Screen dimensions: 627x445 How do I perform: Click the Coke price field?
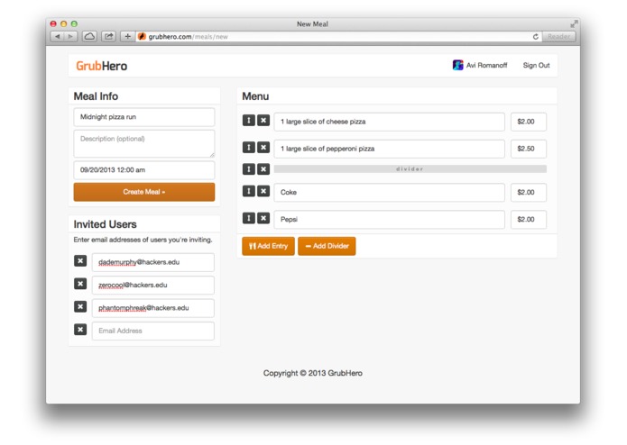(x=529, y=193)
